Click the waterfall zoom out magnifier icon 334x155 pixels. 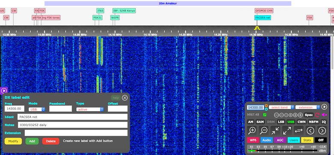(x=263, y=130)
